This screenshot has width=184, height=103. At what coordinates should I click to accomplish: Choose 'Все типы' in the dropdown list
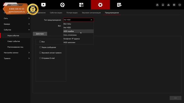[78, 24]
